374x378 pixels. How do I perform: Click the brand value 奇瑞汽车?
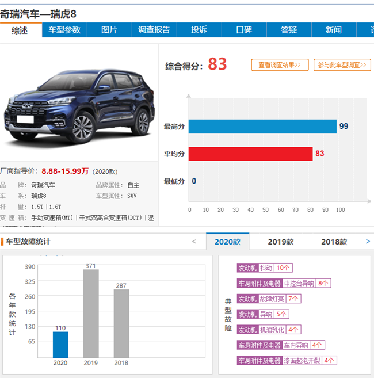[43, 185]
